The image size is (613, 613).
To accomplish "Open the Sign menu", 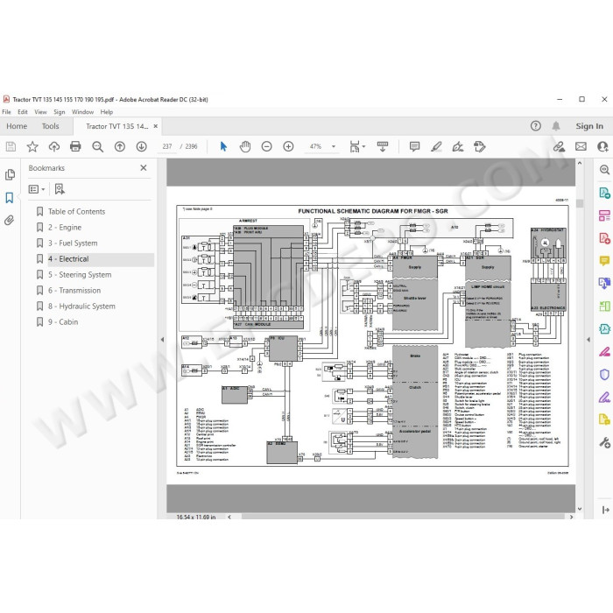I will (x=60, y=112).
